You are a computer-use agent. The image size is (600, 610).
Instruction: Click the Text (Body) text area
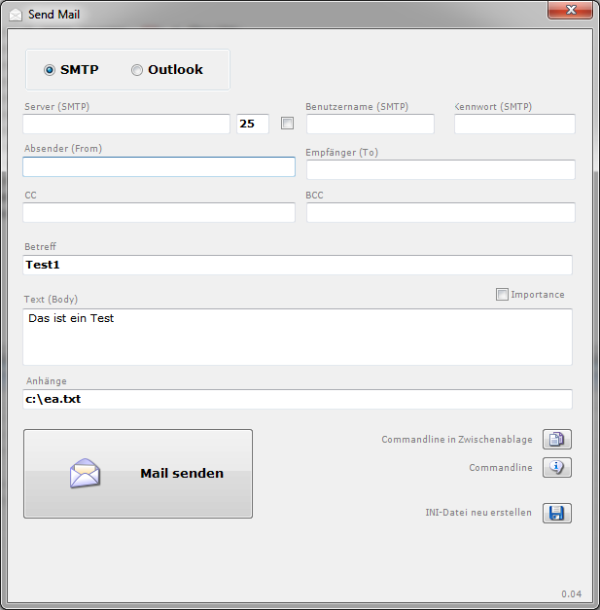pyautogui.click(x=298, y=337)
